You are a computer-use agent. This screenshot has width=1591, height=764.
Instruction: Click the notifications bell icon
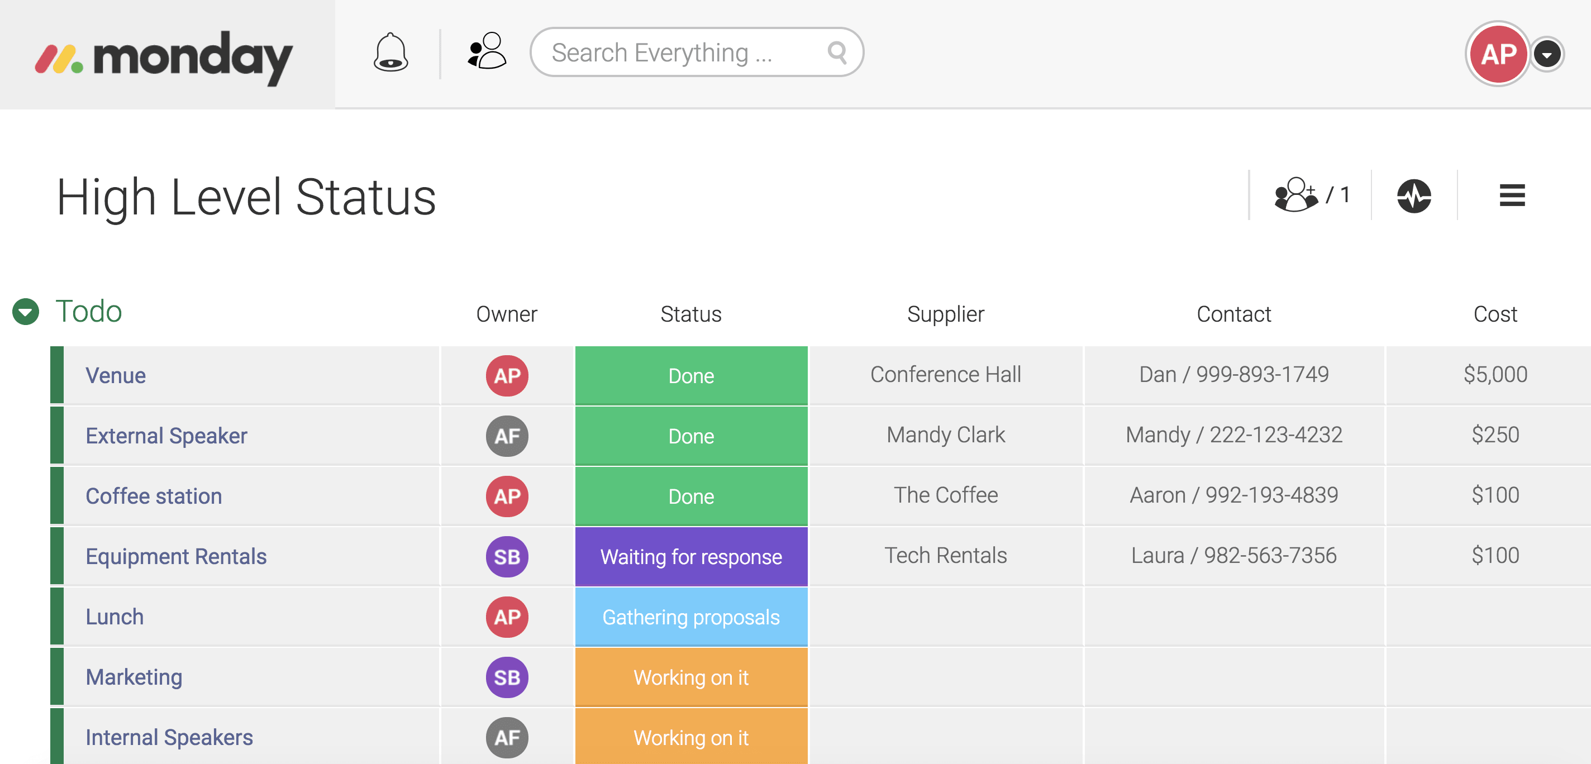coord(390,52)
